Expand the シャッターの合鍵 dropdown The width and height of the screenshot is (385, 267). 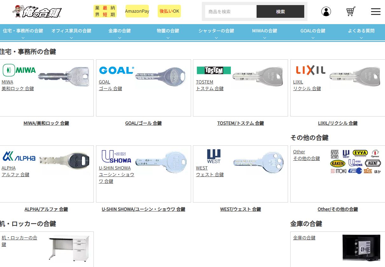click(x=216, y=32)
